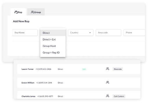Click the Add New Rep heading

[x=21, y=21]
